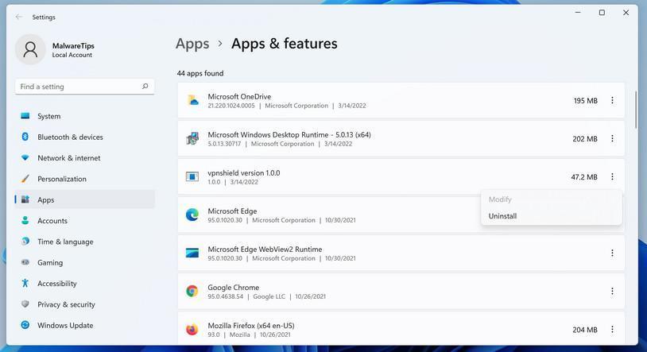647x352 pixels.
Task: Select Microsoft Edge WebView2 Runtime title
Action: (x=265, y=249)
